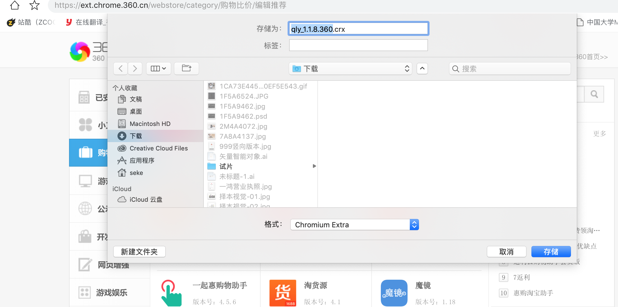This screenshot has width=618, height=307.
Task: Open the 惠购淘宝助手 ranking entry
Action: (533, 293)
